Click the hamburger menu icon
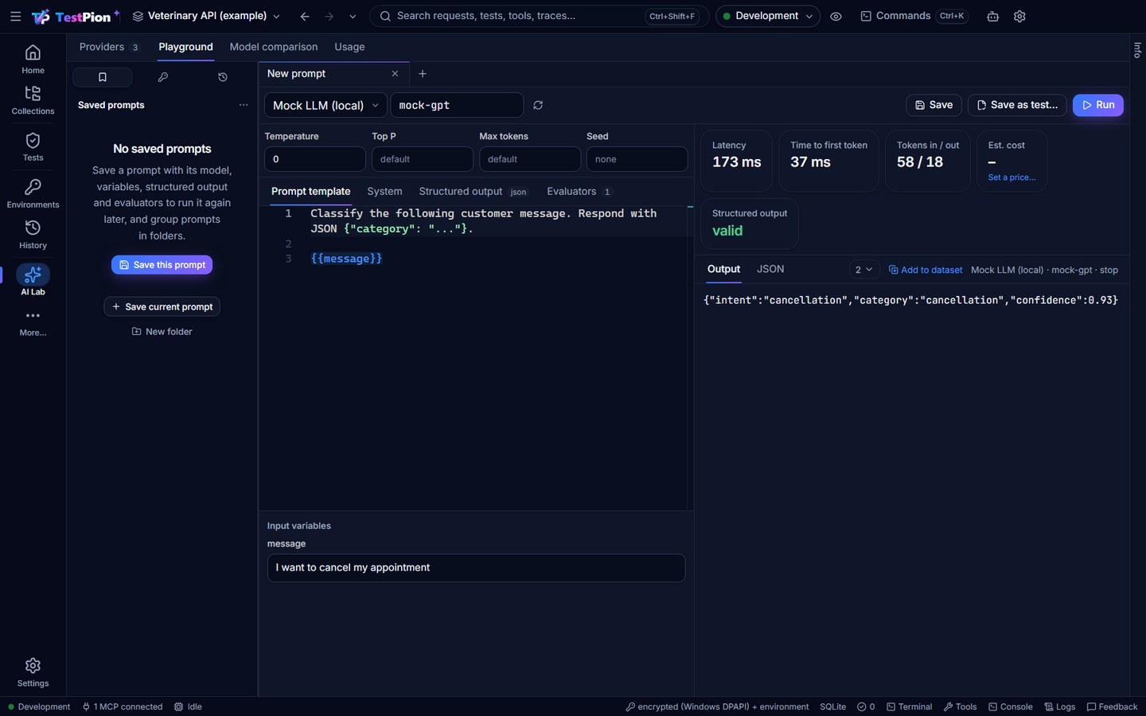Screen dimensions: 1146x716 click(x=15, y=16)
